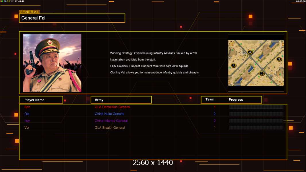Click the ECM Soldiers tip line

coord(150,66)
